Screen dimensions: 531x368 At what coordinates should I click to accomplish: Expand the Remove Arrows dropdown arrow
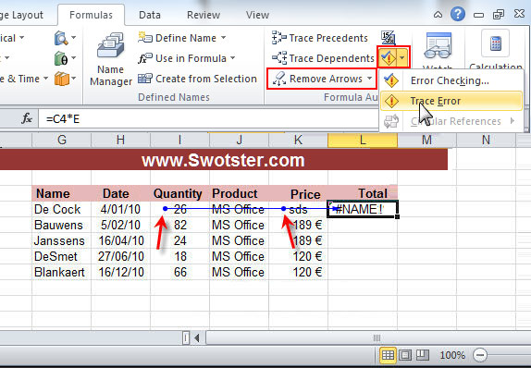click(x=369, y=79)
